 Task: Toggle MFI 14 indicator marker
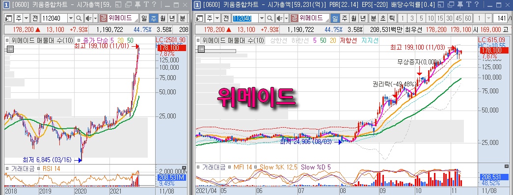tap(229, 167)
